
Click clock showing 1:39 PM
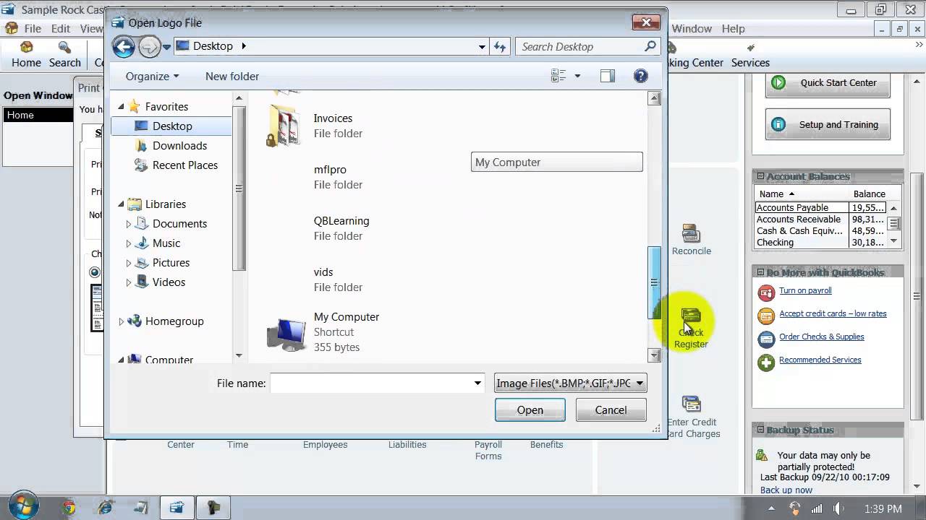pos(883,508)
